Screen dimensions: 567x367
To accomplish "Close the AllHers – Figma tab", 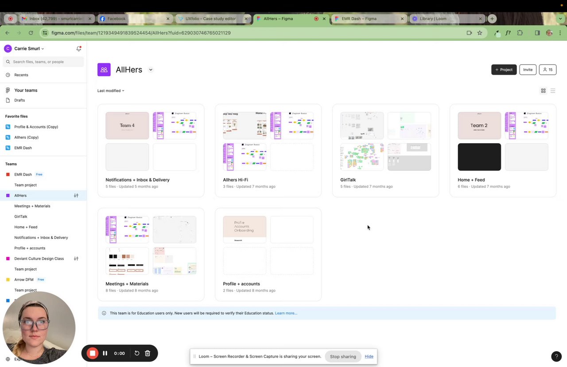I will [324, 19].
